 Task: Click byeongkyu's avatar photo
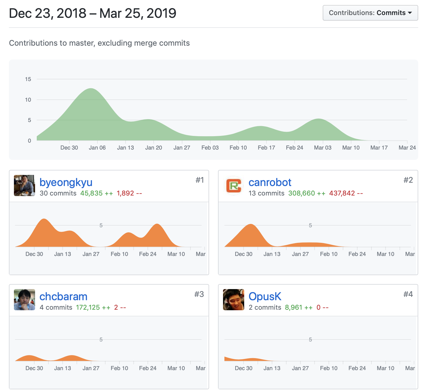click(25, 185)
